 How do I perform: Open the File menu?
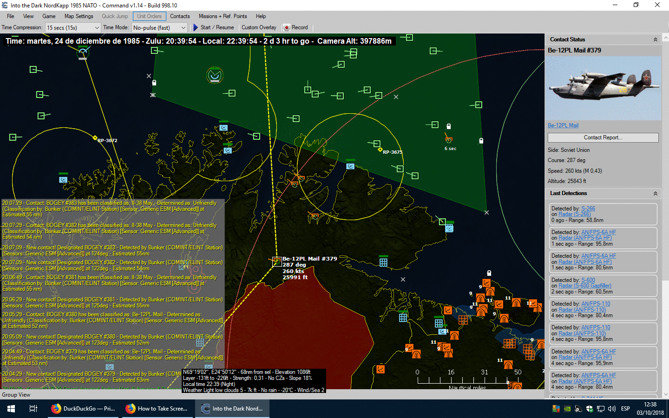pyautogui.click(x=10, y=16)
